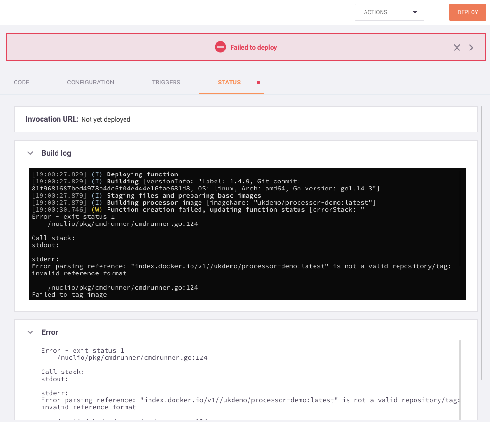
Task: Switch to the TRIGGERS tab
Action: 166,82
